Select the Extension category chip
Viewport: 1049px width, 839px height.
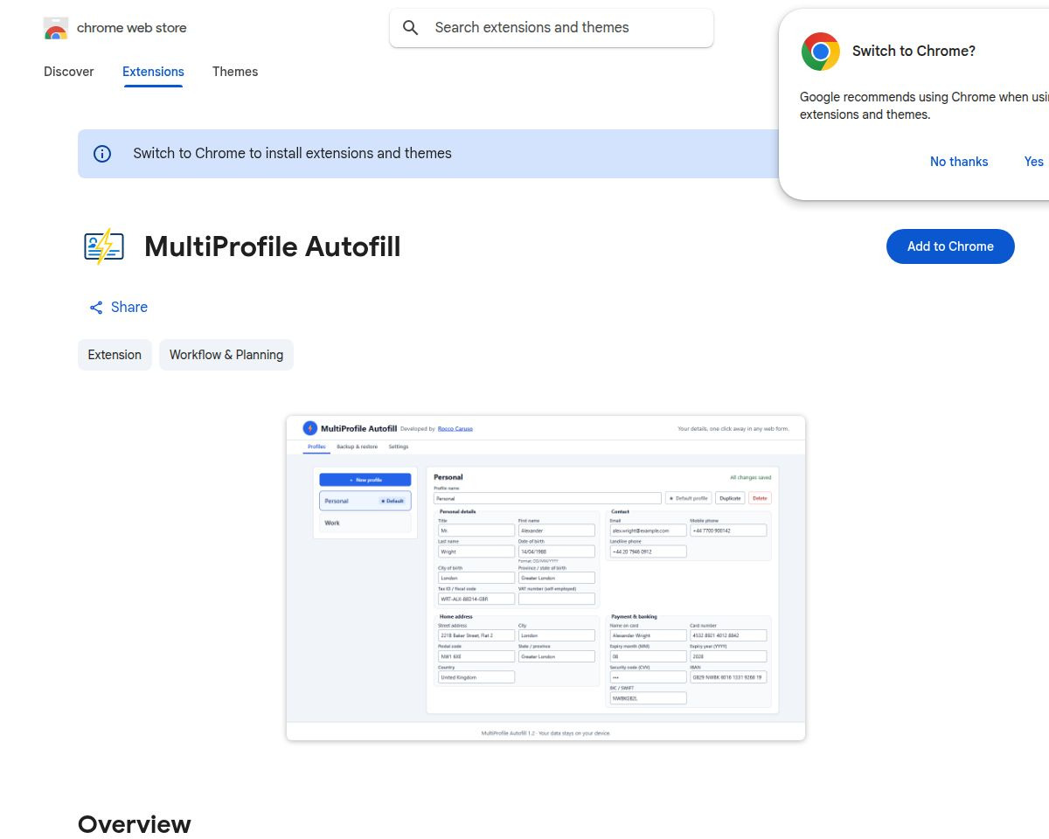[x=115, y=355]
